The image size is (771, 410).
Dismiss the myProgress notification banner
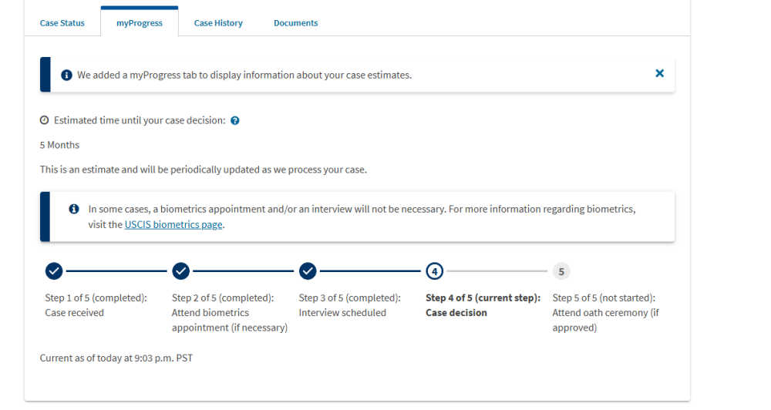point(659,73)
